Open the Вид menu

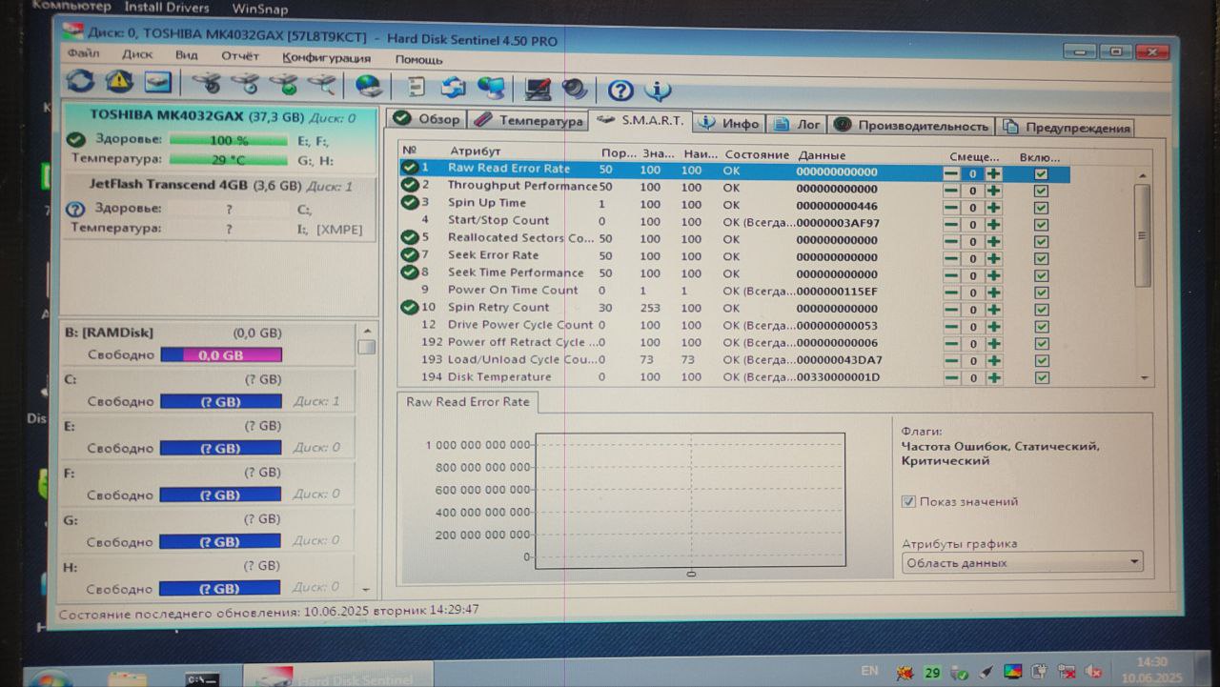coord(187,55)
